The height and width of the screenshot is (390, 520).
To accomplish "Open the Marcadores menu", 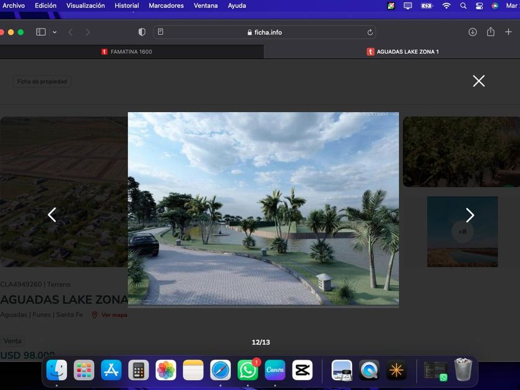I will (166, 6).
